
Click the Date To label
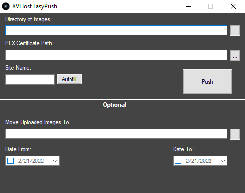pyautogui.click(x=183, y=149)
